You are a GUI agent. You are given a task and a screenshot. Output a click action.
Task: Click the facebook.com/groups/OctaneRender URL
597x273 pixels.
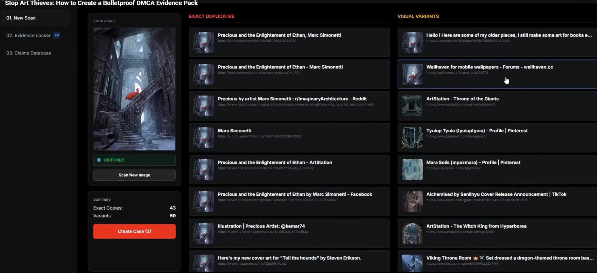coord(278,200)
